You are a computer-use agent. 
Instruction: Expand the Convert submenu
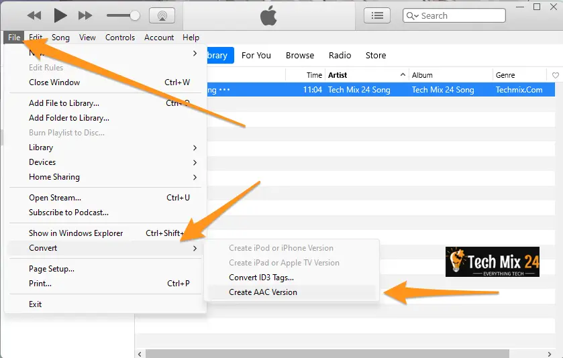tap(105, 248)
